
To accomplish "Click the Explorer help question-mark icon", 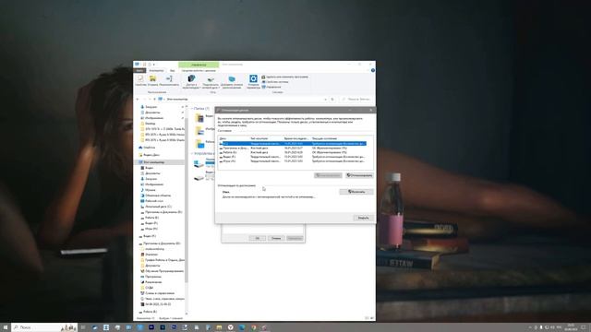I will click(x=373, y=70).
